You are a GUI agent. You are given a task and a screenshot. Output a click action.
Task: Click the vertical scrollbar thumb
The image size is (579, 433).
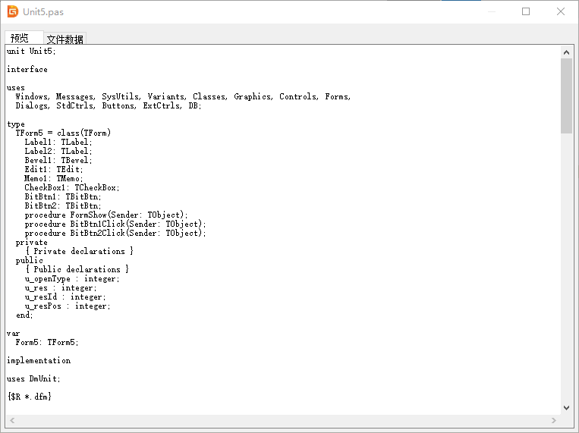coord(566,96)
